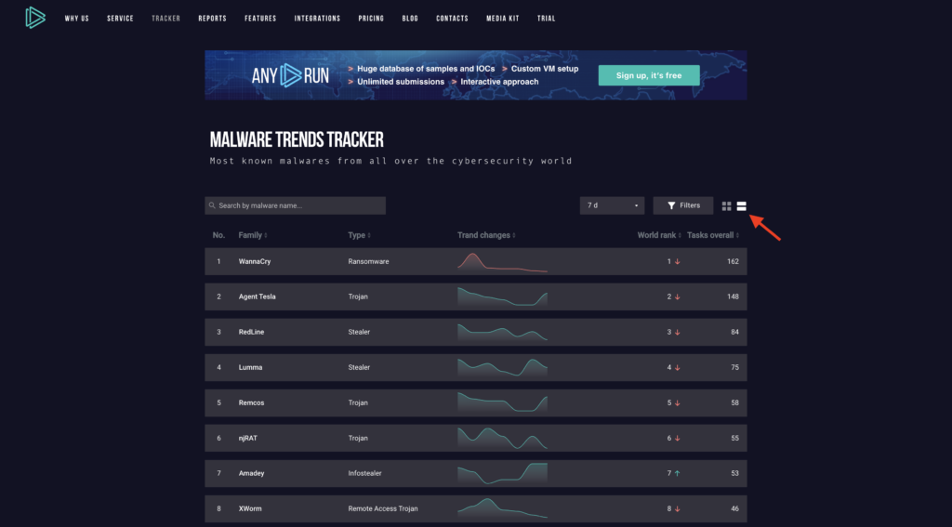Sort table by Family column
952x527 pixels.
coord(253,235)
